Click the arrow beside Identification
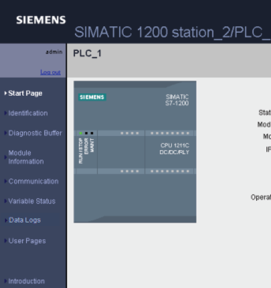The image size is (271, 288). (x=6, y=113)
